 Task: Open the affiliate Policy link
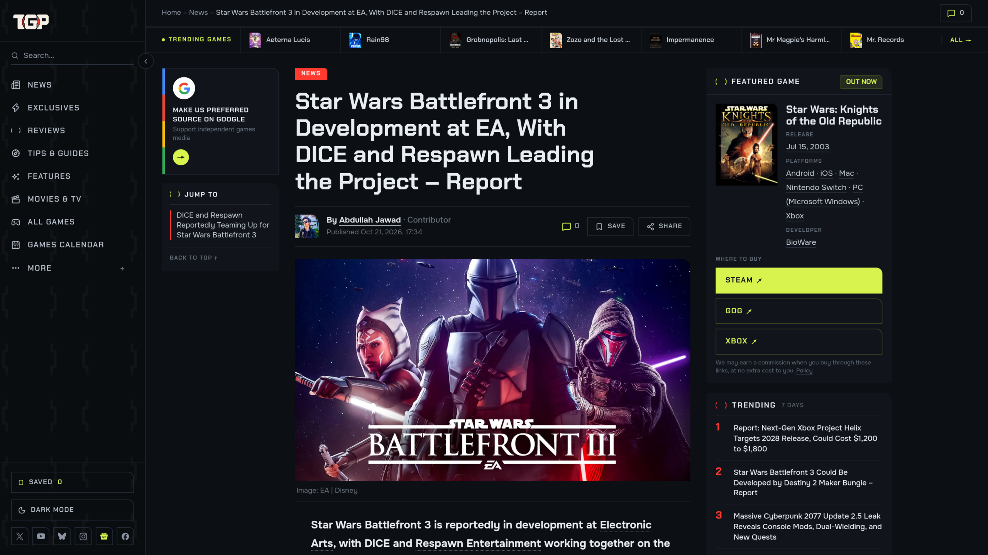(x=804, y=371)
